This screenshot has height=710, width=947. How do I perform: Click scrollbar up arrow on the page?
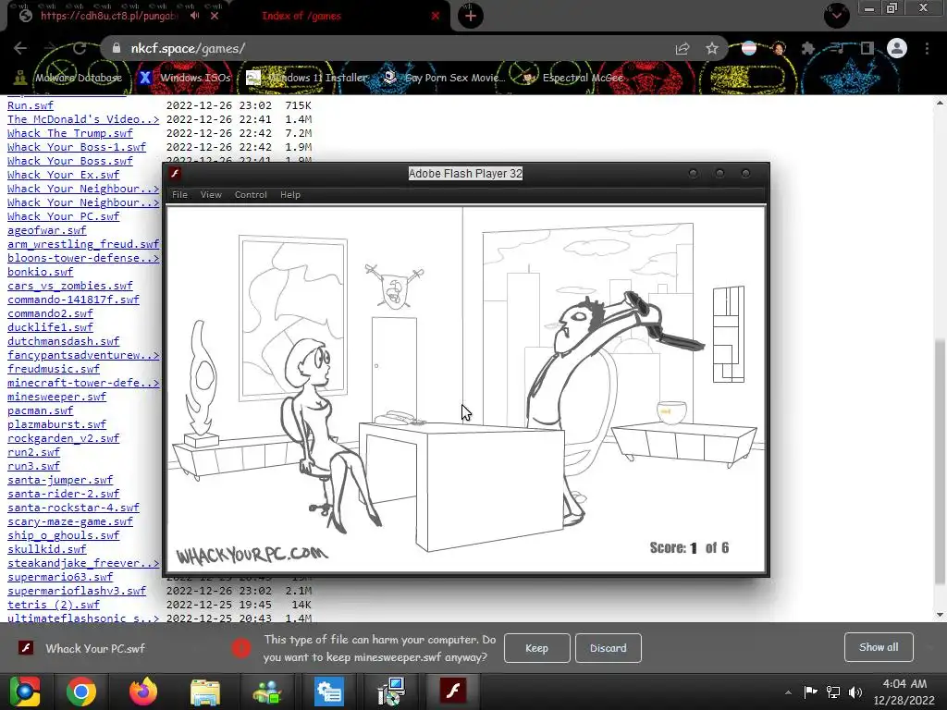[940, 103]
